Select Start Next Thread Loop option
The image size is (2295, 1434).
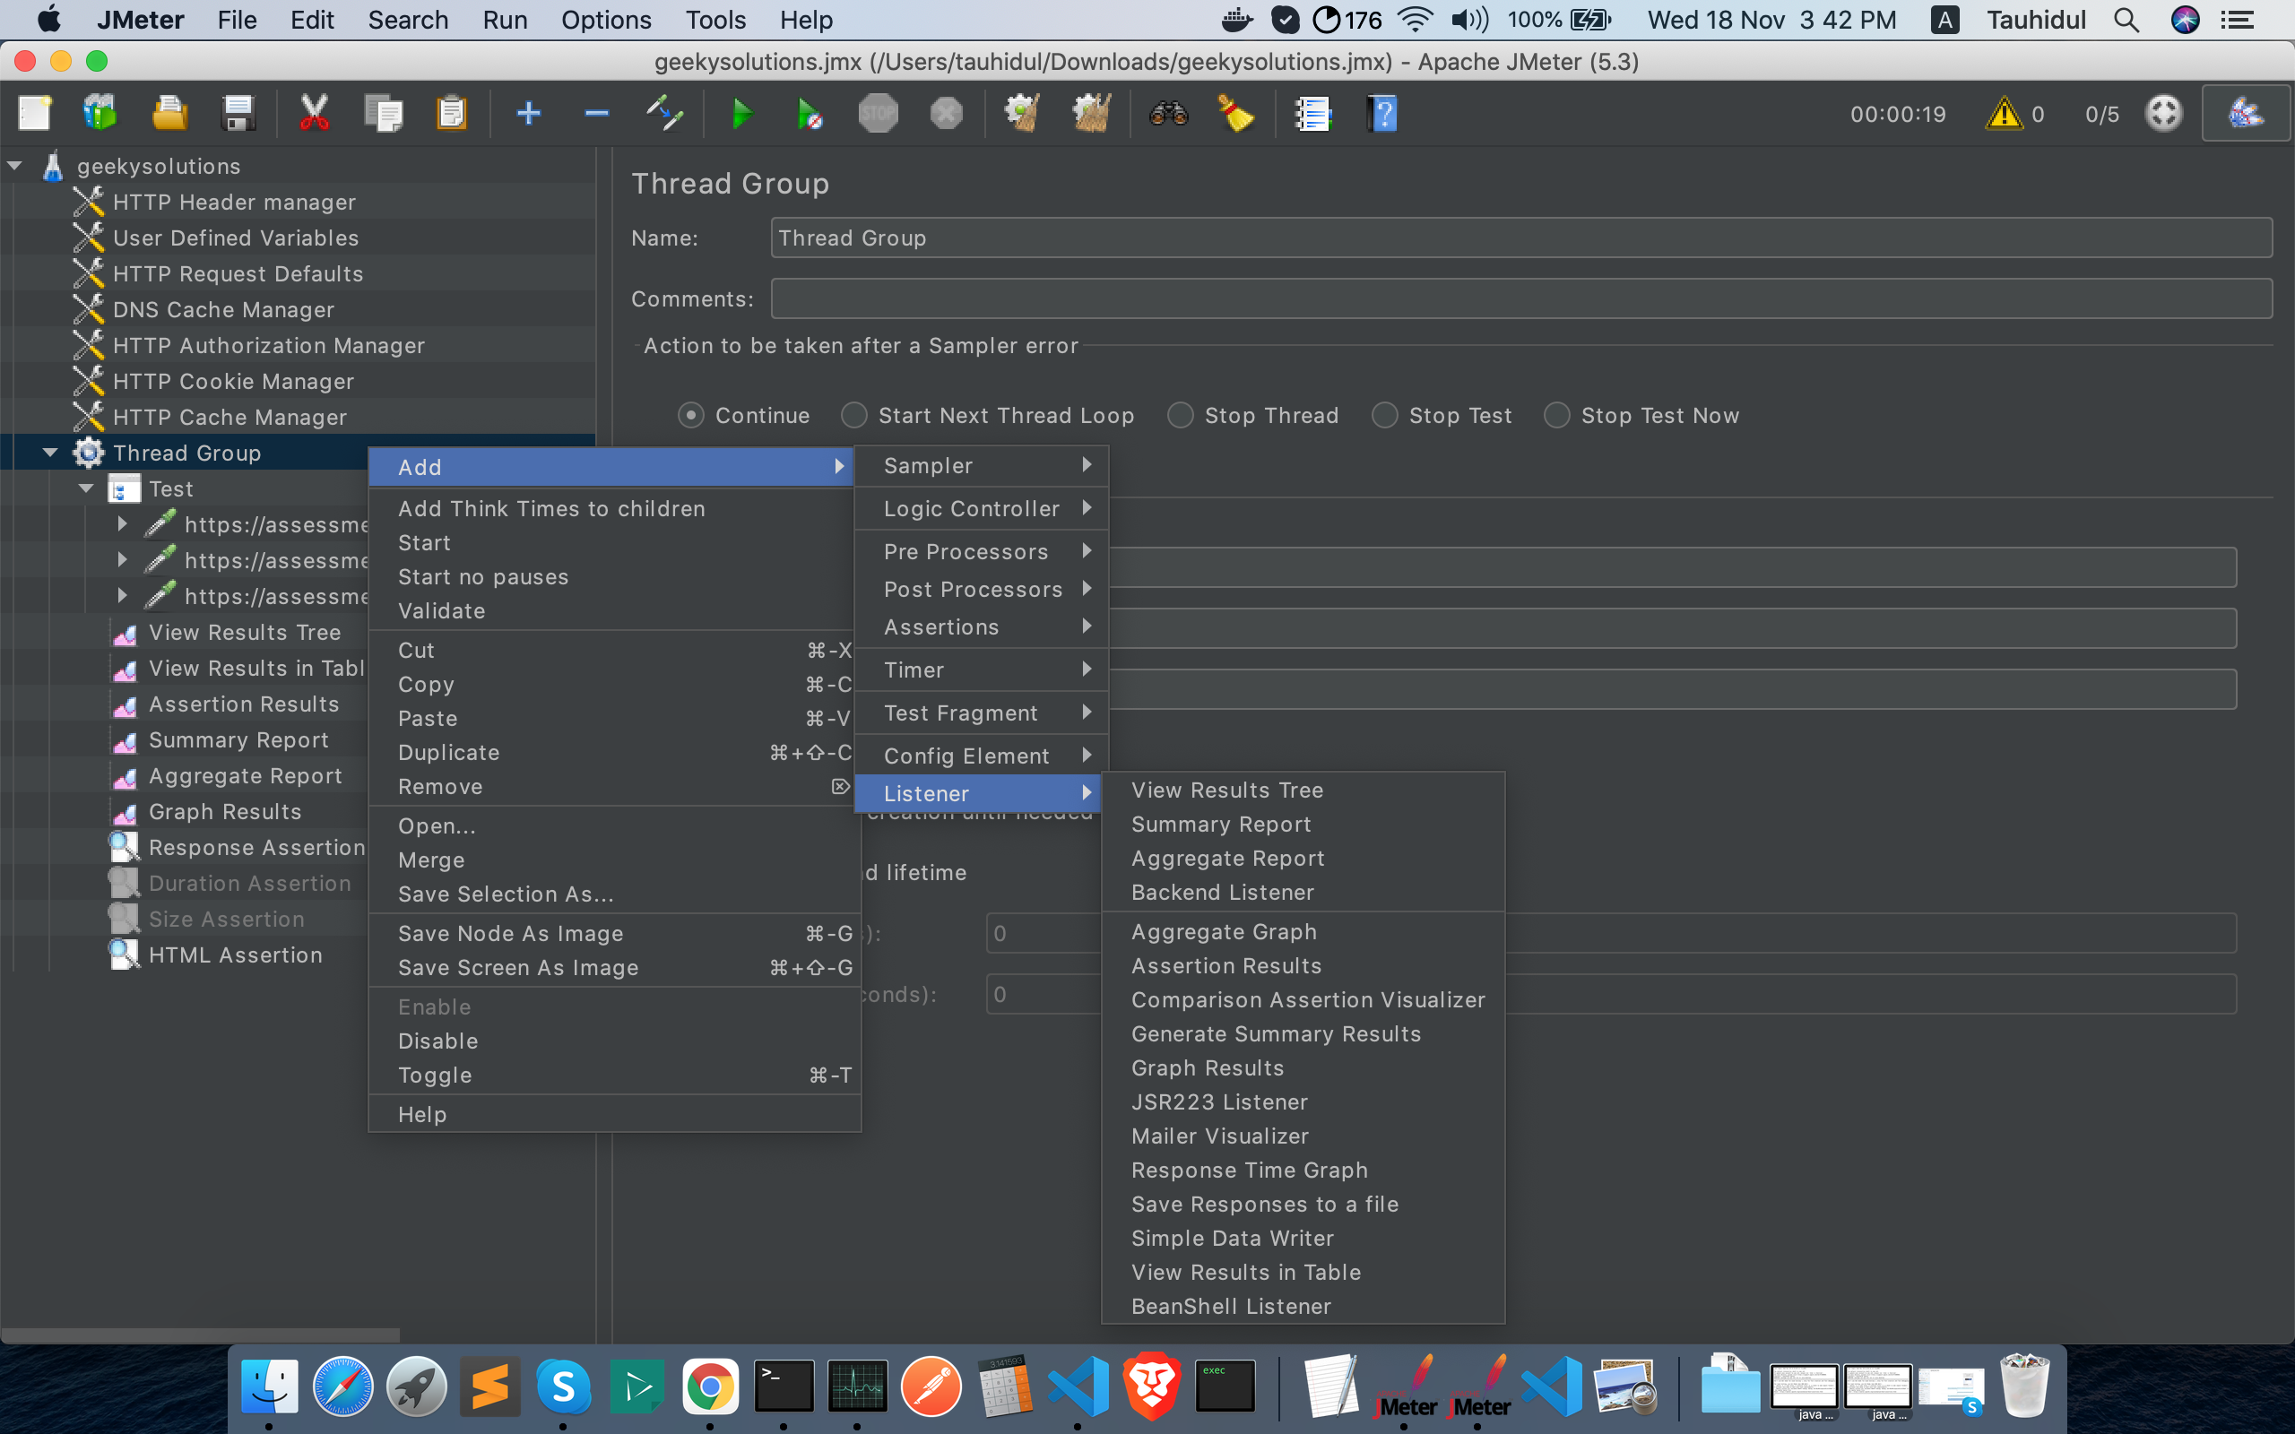click(x=854, y=415)
